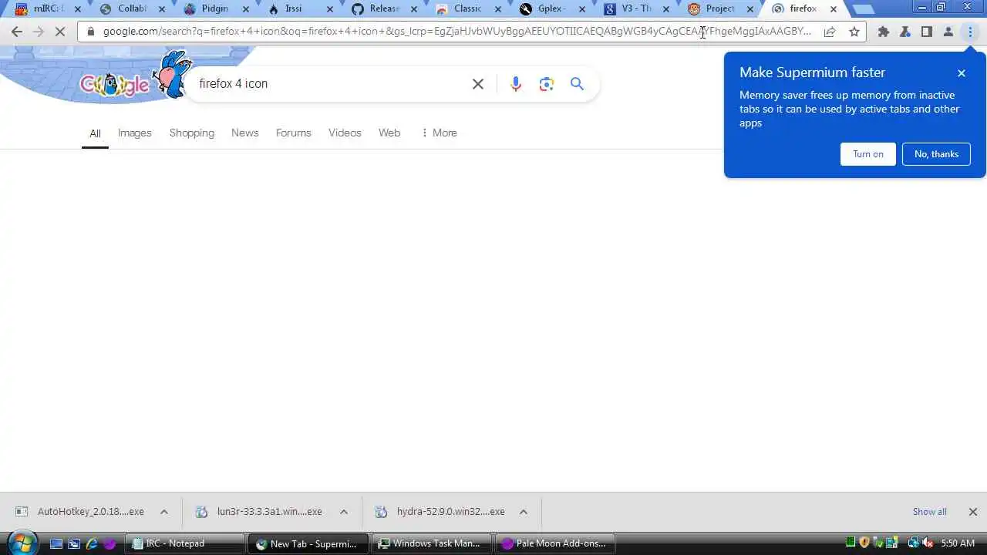The height and width of the screenshot is (555, 987).
Task: Focus the Google search input field
Action: (330, 84)
